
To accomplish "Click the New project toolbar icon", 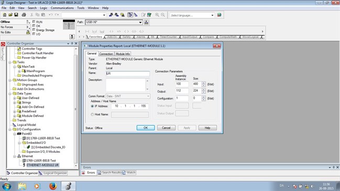I will tap(5, 15).
